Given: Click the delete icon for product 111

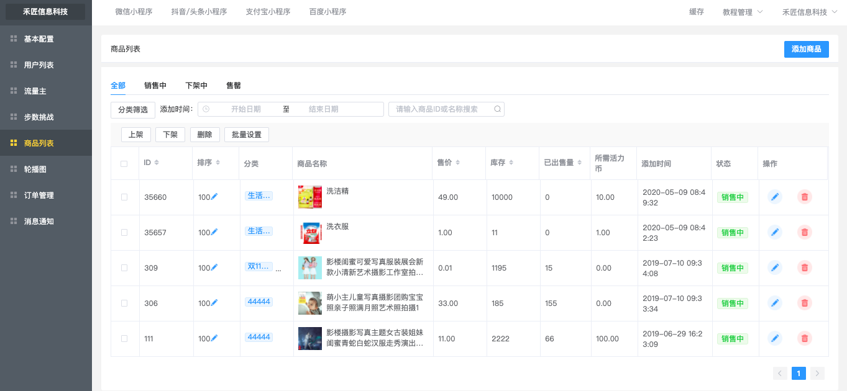Looking at the screenshot, I should (x=804, y=338).
